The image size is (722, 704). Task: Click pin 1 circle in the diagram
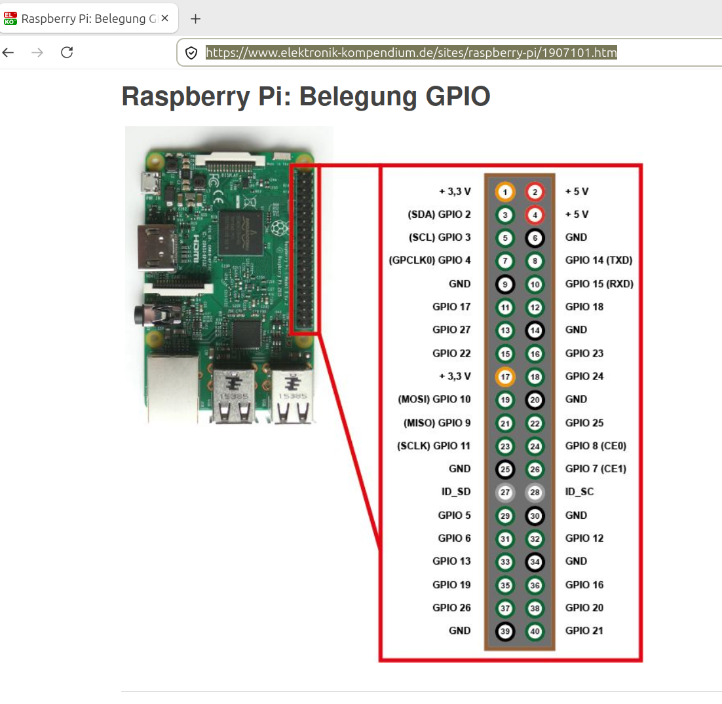(x=505, y=192)
